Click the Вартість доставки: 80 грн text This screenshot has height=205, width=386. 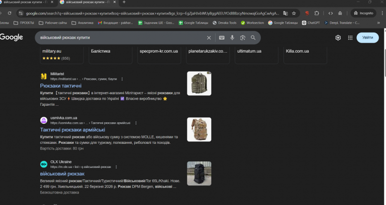[x=62, y=148]
